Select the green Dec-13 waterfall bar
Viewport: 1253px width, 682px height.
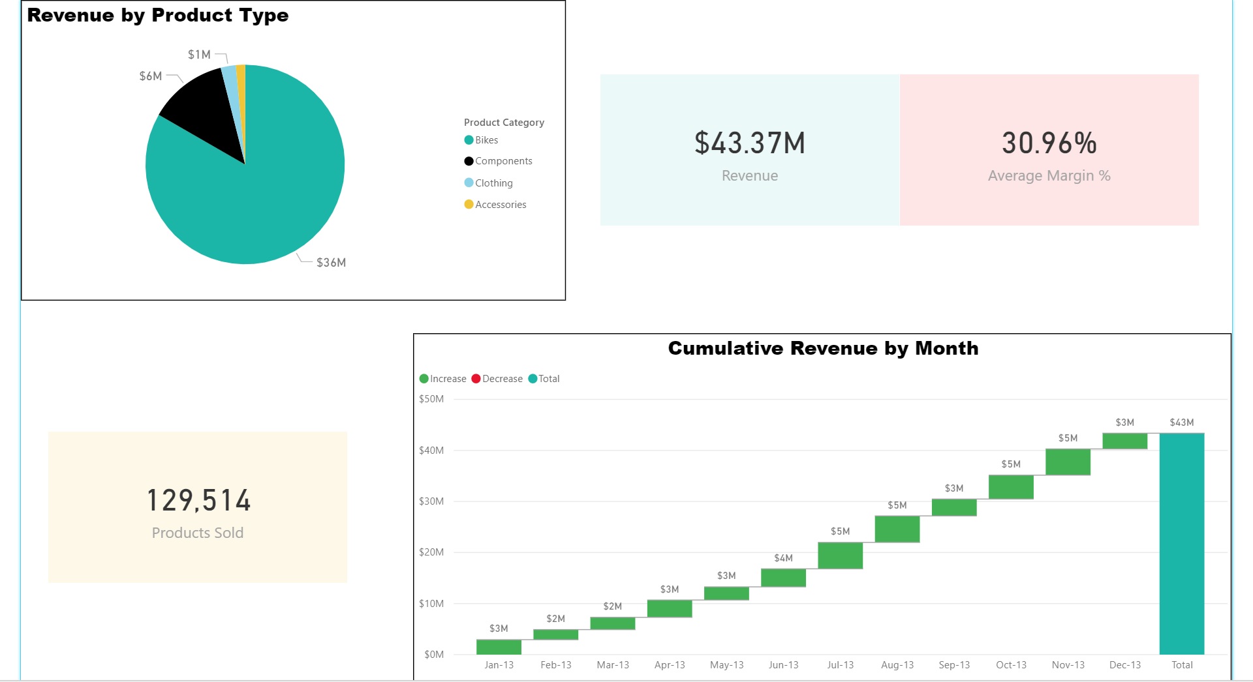[1125, 441]
